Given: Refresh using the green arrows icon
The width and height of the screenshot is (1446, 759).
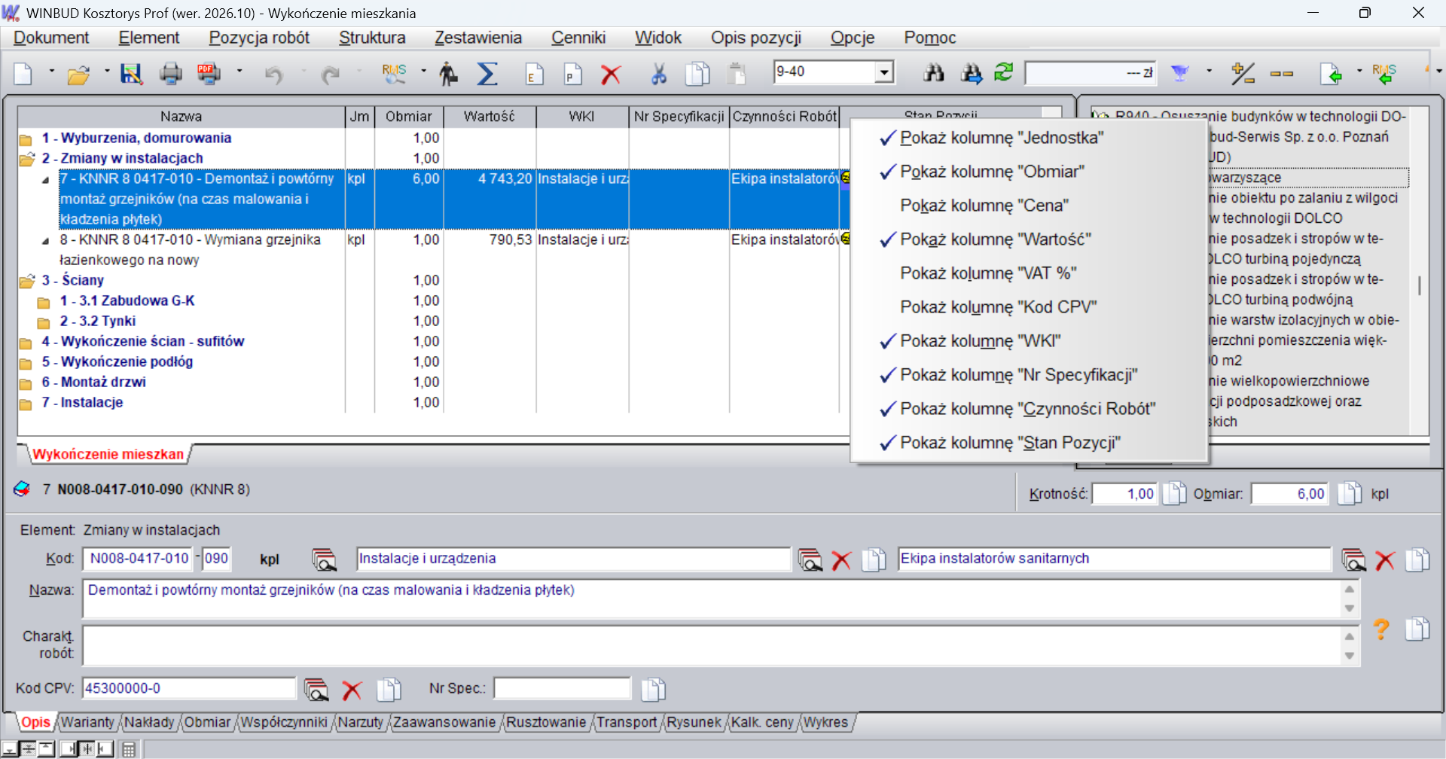Looking at the screenshot, I should [x=1004, y=72].
